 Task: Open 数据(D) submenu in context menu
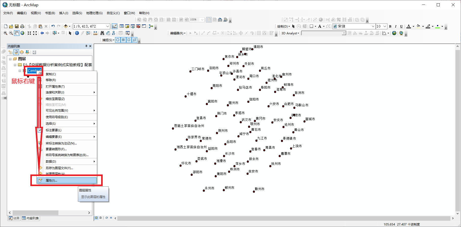click(67, 162)
